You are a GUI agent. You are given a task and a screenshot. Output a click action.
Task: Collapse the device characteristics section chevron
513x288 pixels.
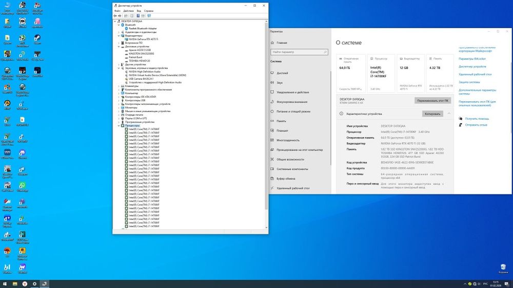449,114
